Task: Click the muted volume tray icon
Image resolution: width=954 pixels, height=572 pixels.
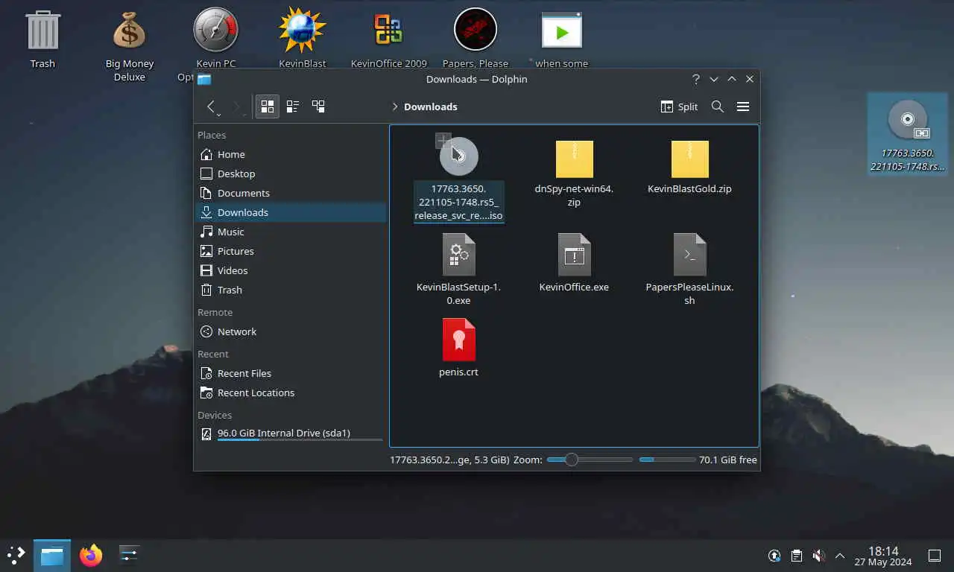Action: (x=818, y=556)
